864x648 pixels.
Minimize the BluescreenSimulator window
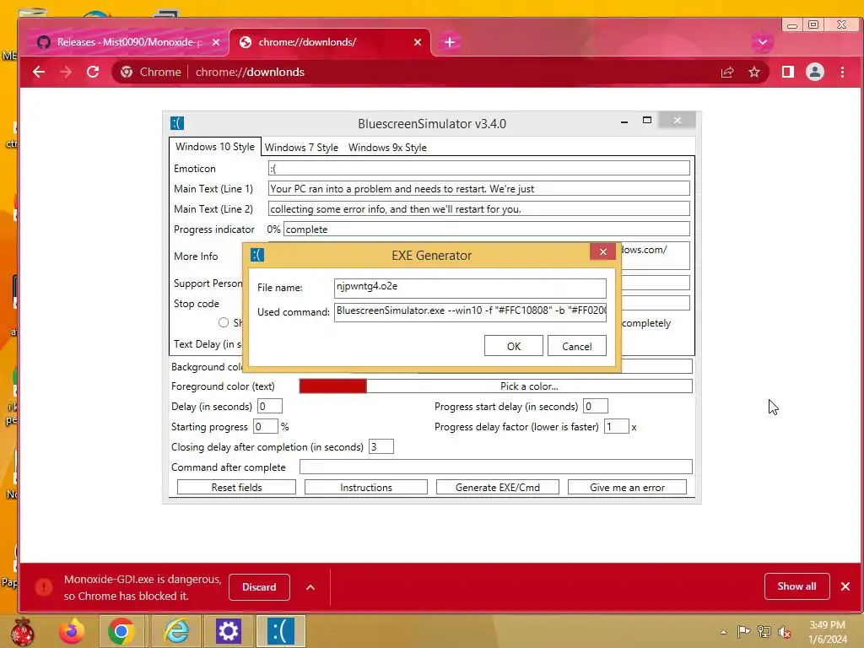click(x=624, y=121)
